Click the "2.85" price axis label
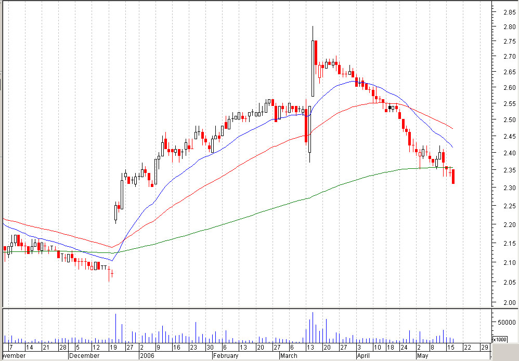Viewport: 519px width, 361px height. pos(510,12)
